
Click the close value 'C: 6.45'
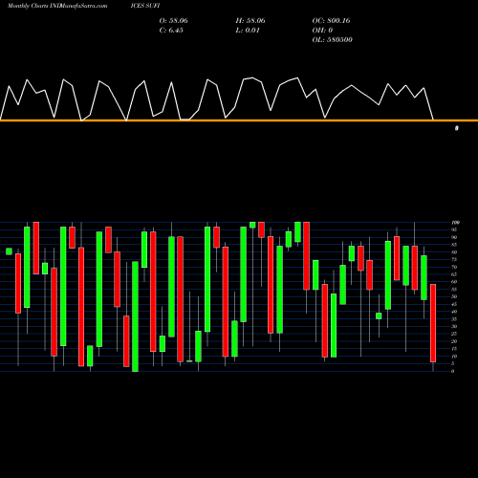click(171, 31)
